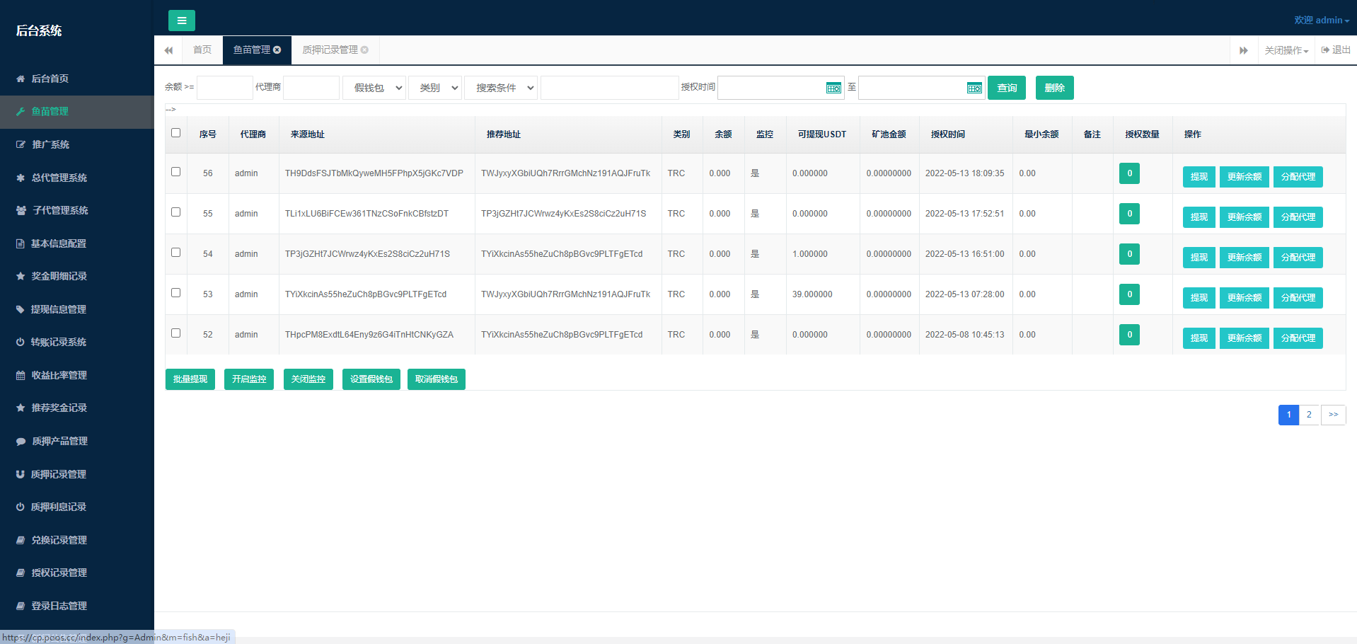Expand the 关闭操作 dropdown menu
This screenshot has height=644, width=1357.
(1286, 50)
